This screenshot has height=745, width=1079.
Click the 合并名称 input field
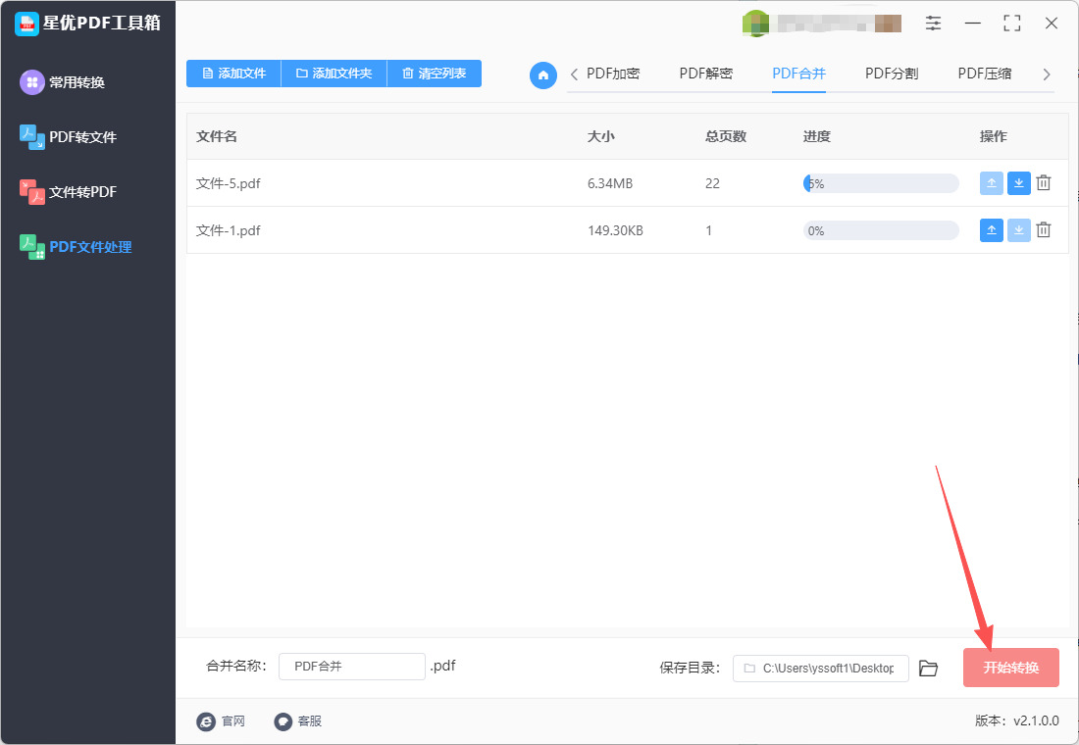tap(351, 667)
